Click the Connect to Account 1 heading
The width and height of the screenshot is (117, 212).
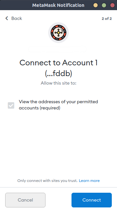58,63
